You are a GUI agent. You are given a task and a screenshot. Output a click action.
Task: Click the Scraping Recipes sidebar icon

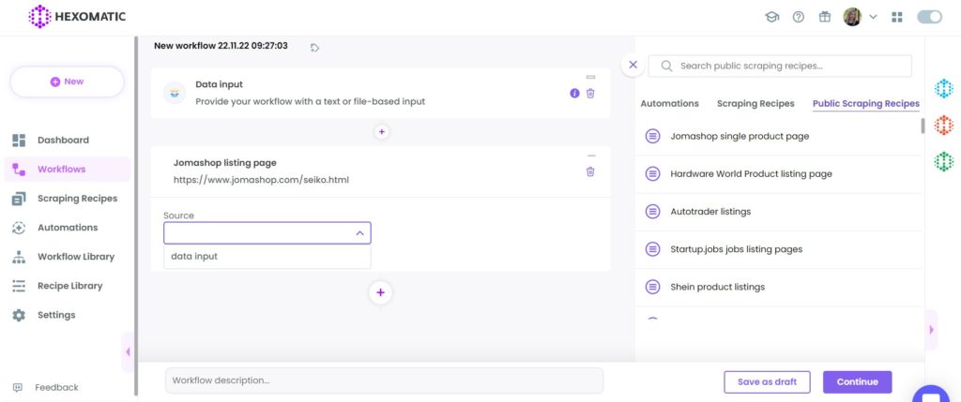[x=19, y=199]
